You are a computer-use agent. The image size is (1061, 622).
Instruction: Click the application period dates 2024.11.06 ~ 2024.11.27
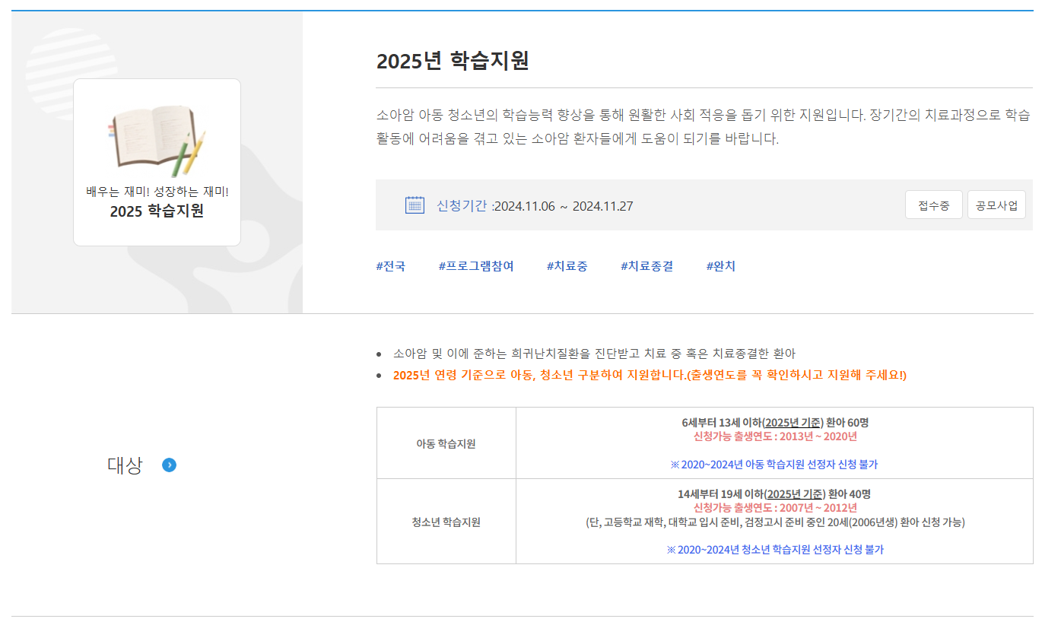pyautogui.click(x=564, y=206)
